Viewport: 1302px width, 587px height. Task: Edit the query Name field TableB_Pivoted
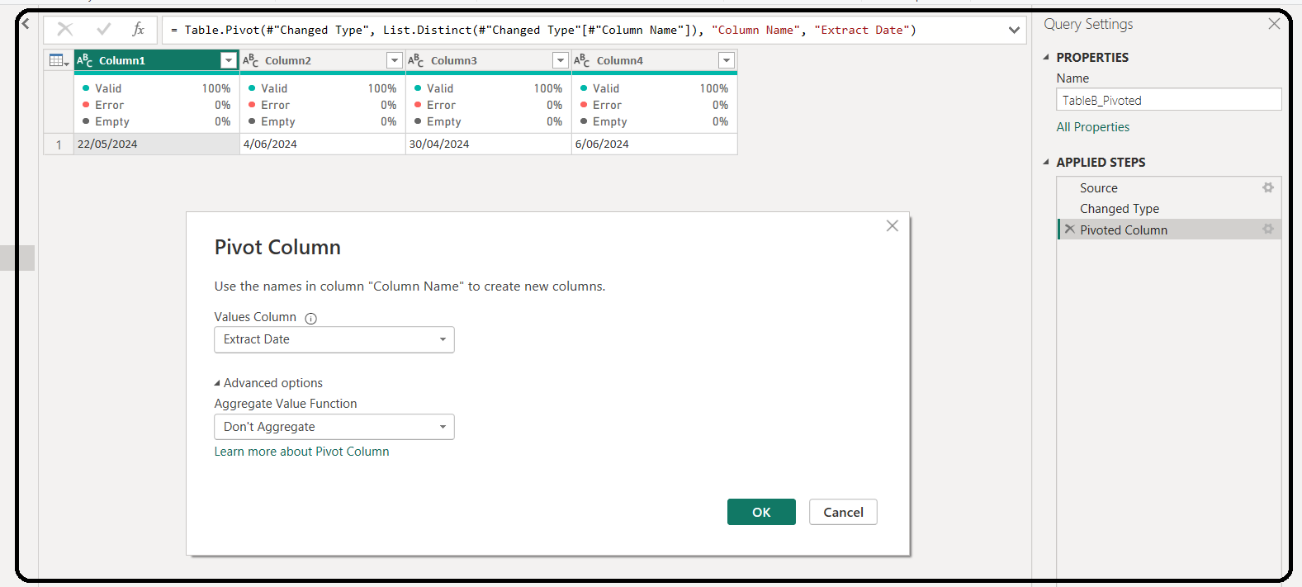pyautogui.click(x=1169, y=100)
